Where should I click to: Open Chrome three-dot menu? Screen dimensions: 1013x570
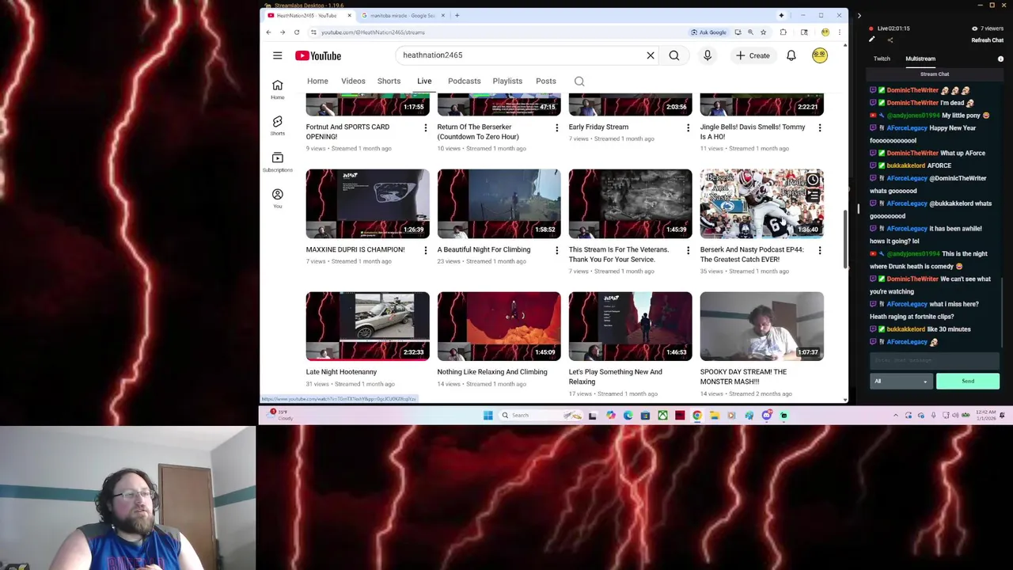point(839,32)
